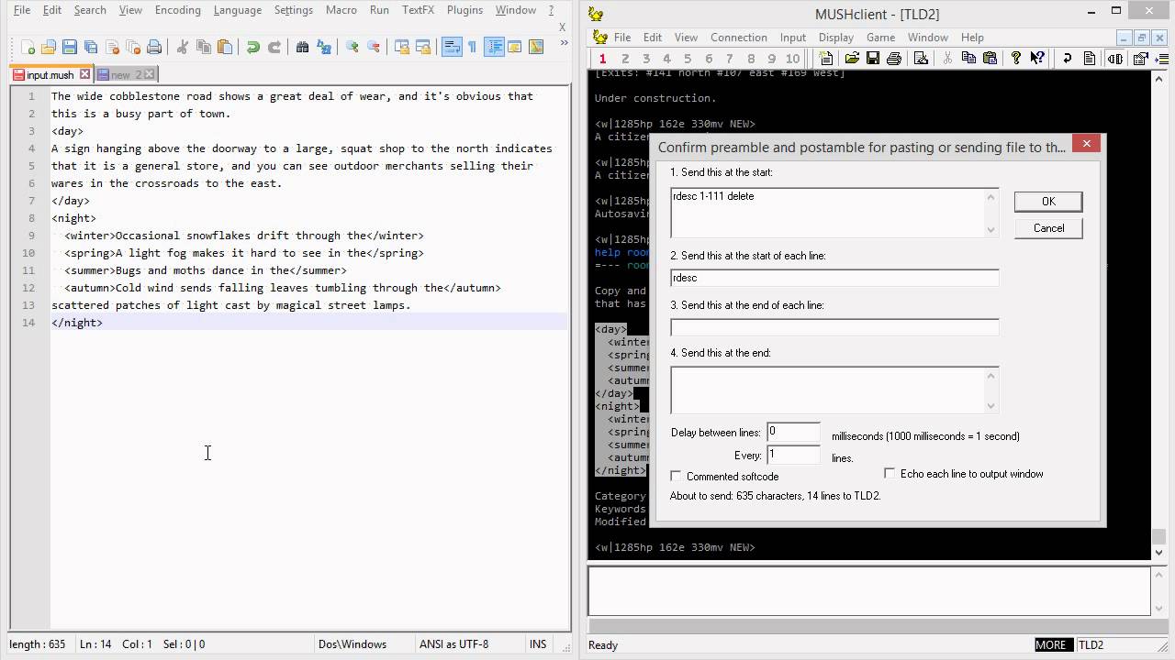Select MUSHclient world 1 button
This screenshot has height=660, width=1175.
(x=603, y=59)
